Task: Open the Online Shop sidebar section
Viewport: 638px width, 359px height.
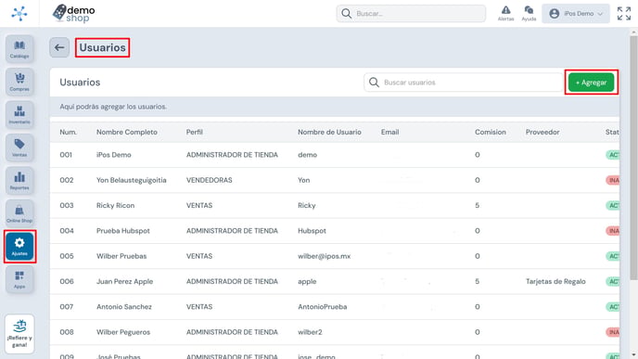Action: [19, 213]
